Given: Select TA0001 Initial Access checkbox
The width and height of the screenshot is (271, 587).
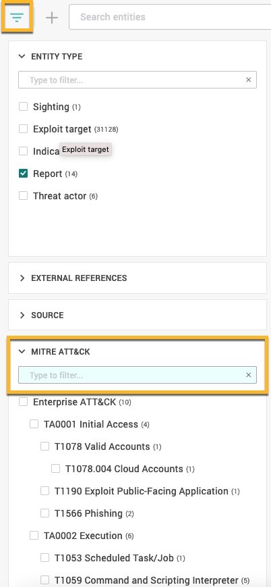Looking at the screenshot, I should point(34,424).
